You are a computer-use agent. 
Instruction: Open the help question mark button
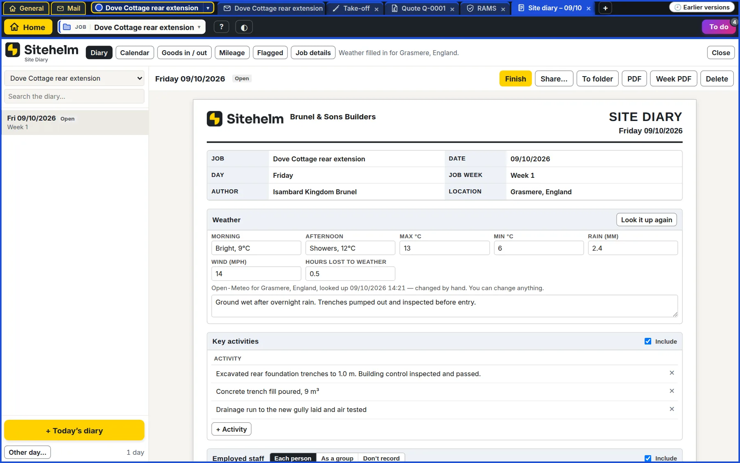pyautogui.click(x=222, y=27)
